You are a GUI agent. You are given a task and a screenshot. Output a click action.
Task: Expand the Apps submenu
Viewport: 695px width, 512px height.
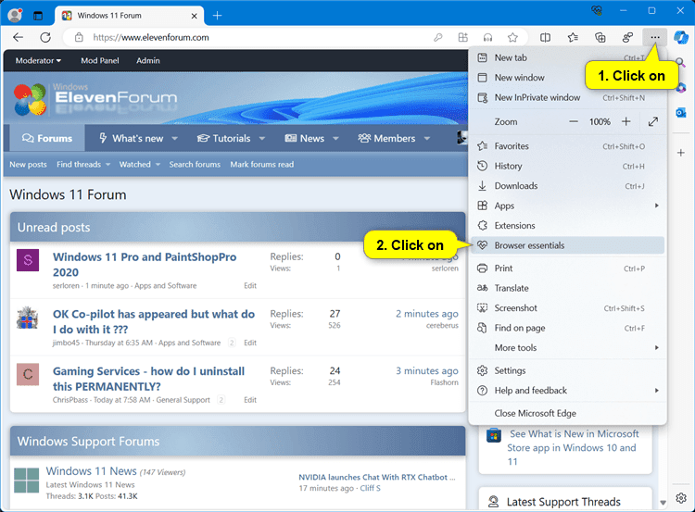click(x=568, y=206)
